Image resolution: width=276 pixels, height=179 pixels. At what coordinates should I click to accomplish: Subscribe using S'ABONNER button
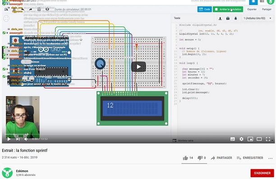pyautogui.click(x=262, y=173)
